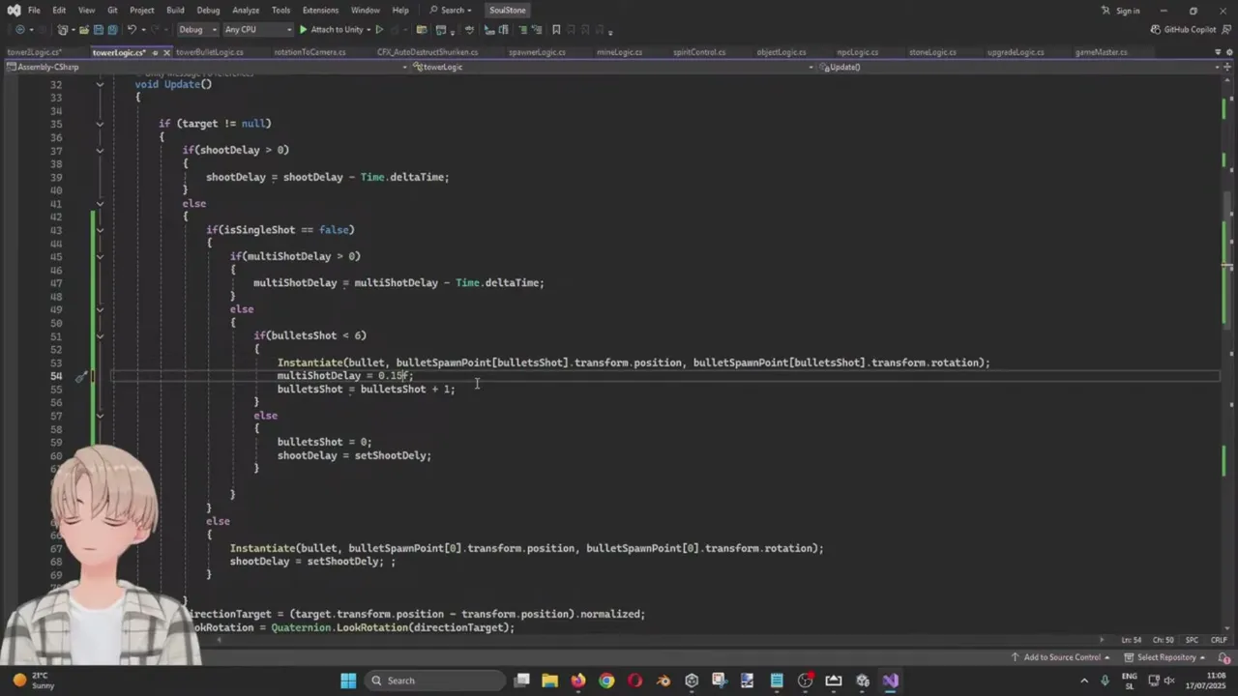Screen dimensions: 1238x696
Task: Open the feedback icon next to GitHub Copilot
Action: pyautogui.click(x=1226, y=30)
